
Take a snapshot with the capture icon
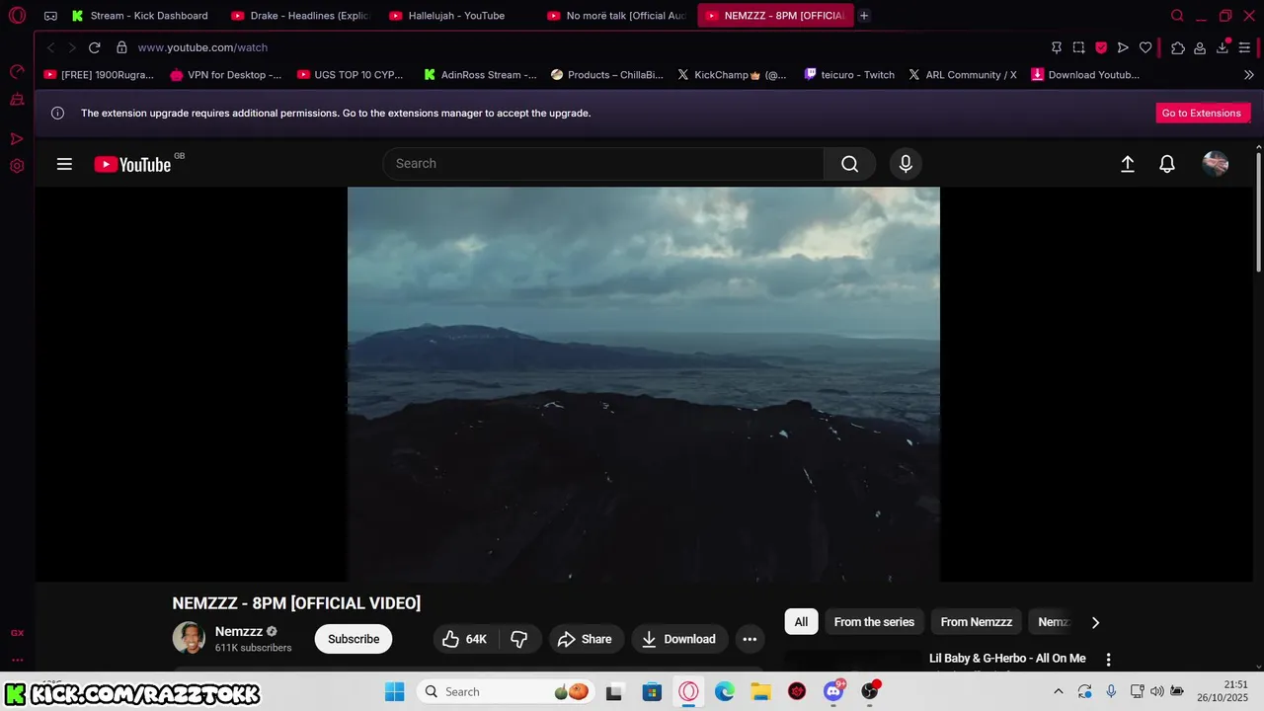[1078, 47]
